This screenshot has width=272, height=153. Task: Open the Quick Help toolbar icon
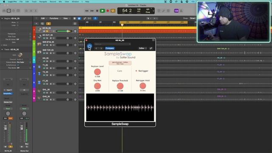pyautogui.click(x=14, y=11)
